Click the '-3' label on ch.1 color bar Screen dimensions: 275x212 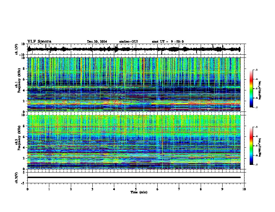coord(256,70)
